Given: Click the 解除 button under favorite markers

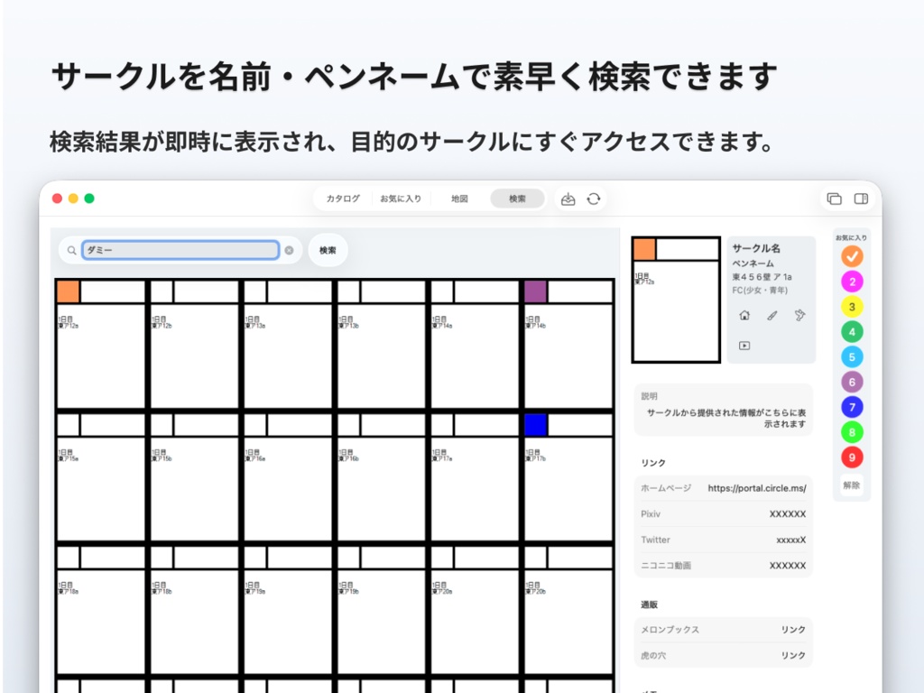Looking at the screenshot, I should (851, 485).
